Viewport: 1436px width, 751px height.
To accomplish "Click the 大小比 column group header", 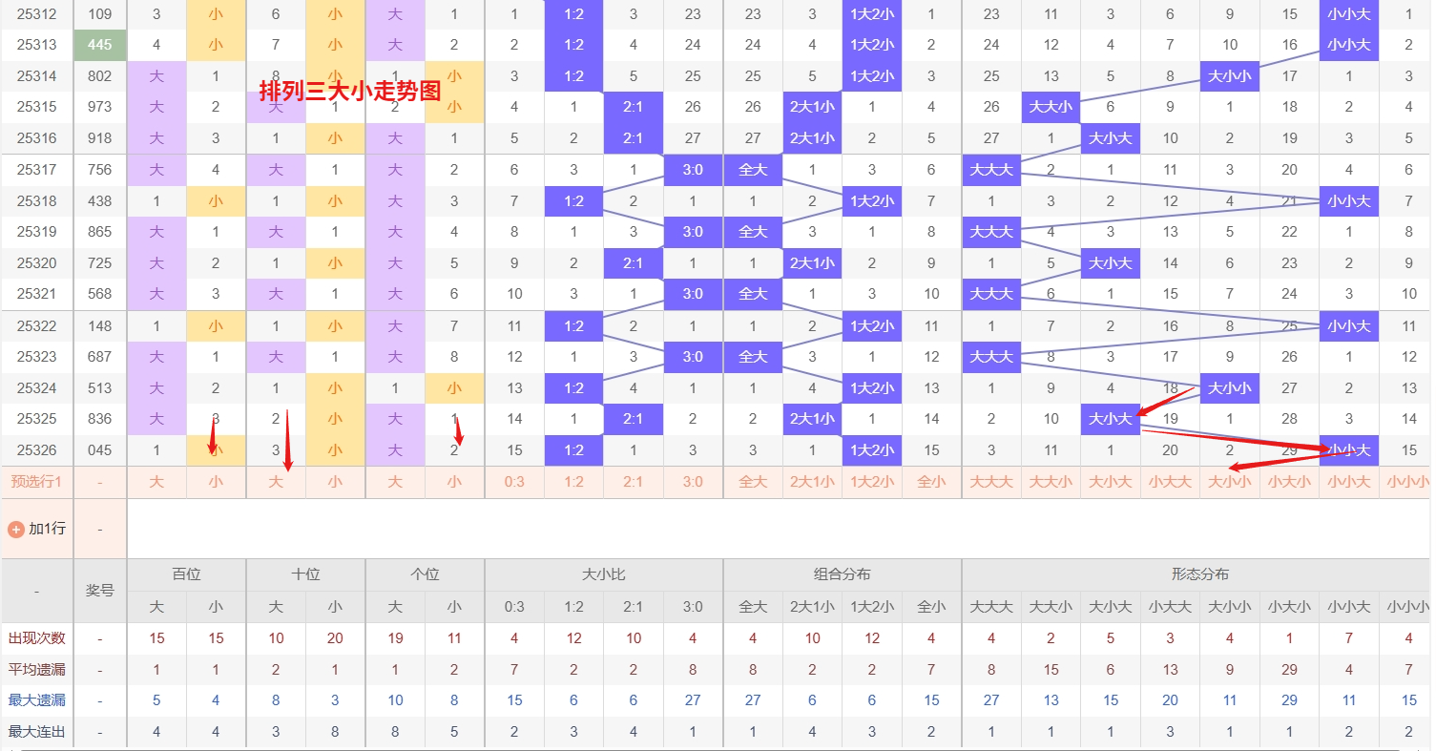I will pos(603,574).
